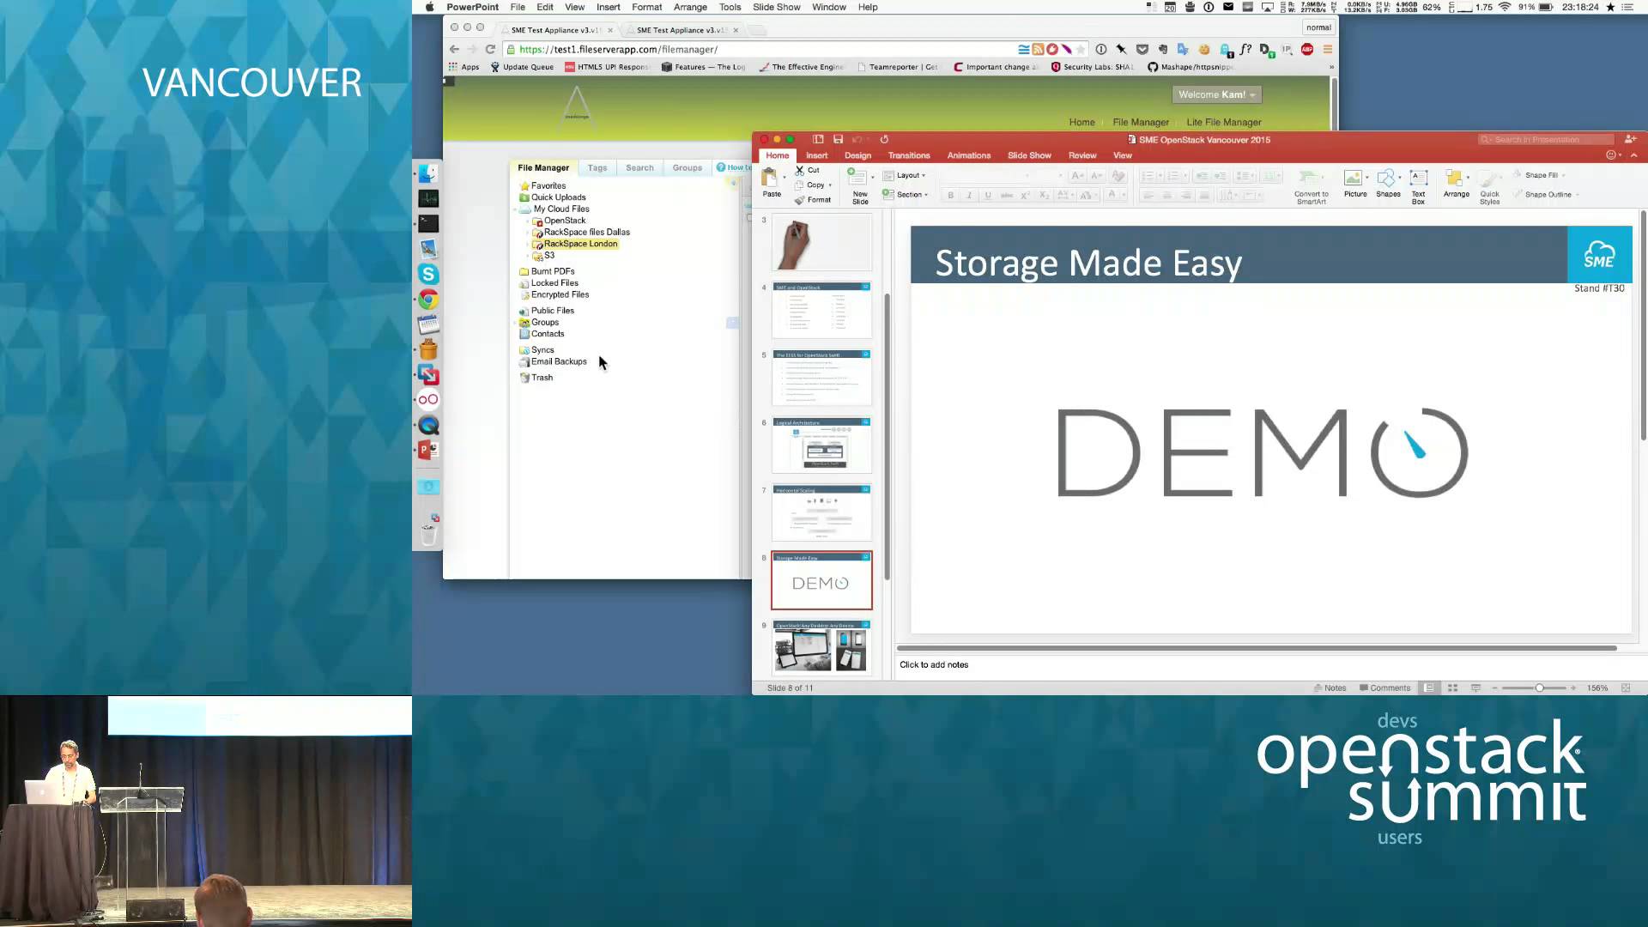Switch to Slide Sorter view in status bar
The image size is (1648, 927).
pos(1452,688)
